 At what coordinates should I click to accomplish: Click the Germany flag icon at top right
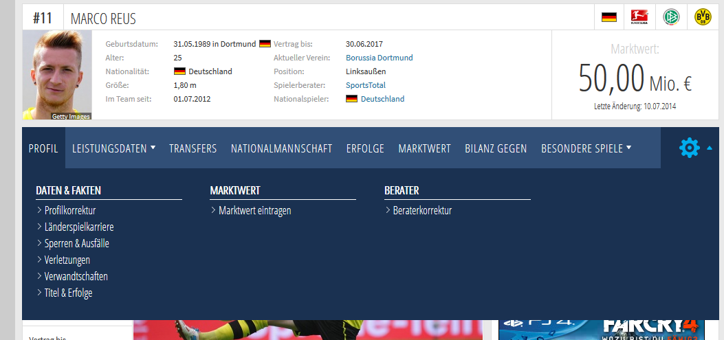(x=609, y=18)
